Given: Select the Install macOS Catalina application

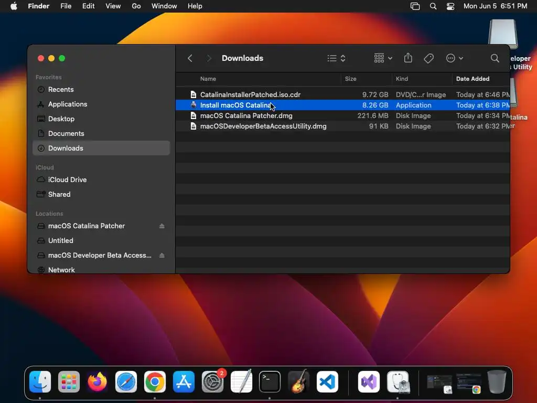Looking at the screenshot, I should tap(342, 105).
